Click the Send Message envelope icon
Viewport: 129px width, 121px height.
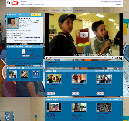24,50
